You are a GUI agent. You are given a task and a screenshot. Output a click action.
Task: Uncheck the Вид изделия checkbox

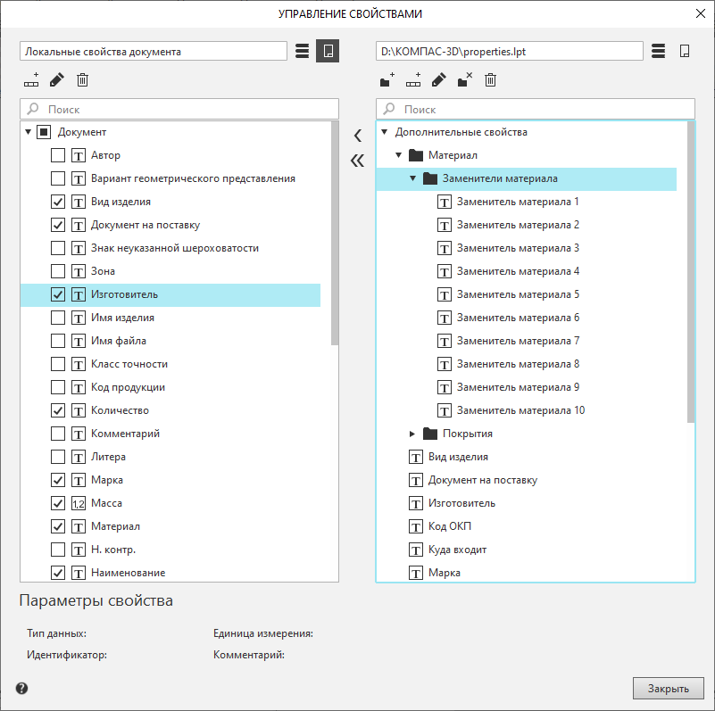58,202
